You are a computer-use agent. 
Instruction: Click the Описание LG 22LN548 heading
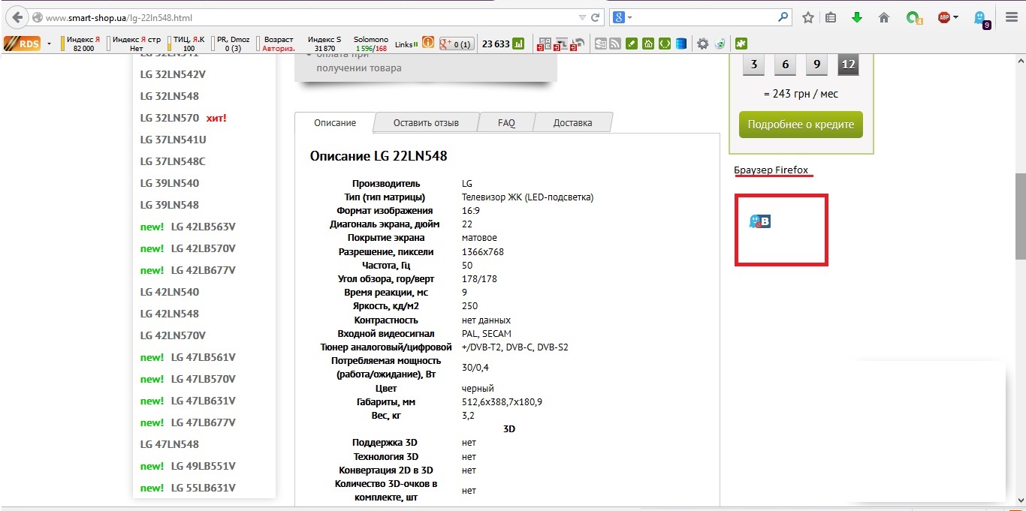click(x=379, y=156)
